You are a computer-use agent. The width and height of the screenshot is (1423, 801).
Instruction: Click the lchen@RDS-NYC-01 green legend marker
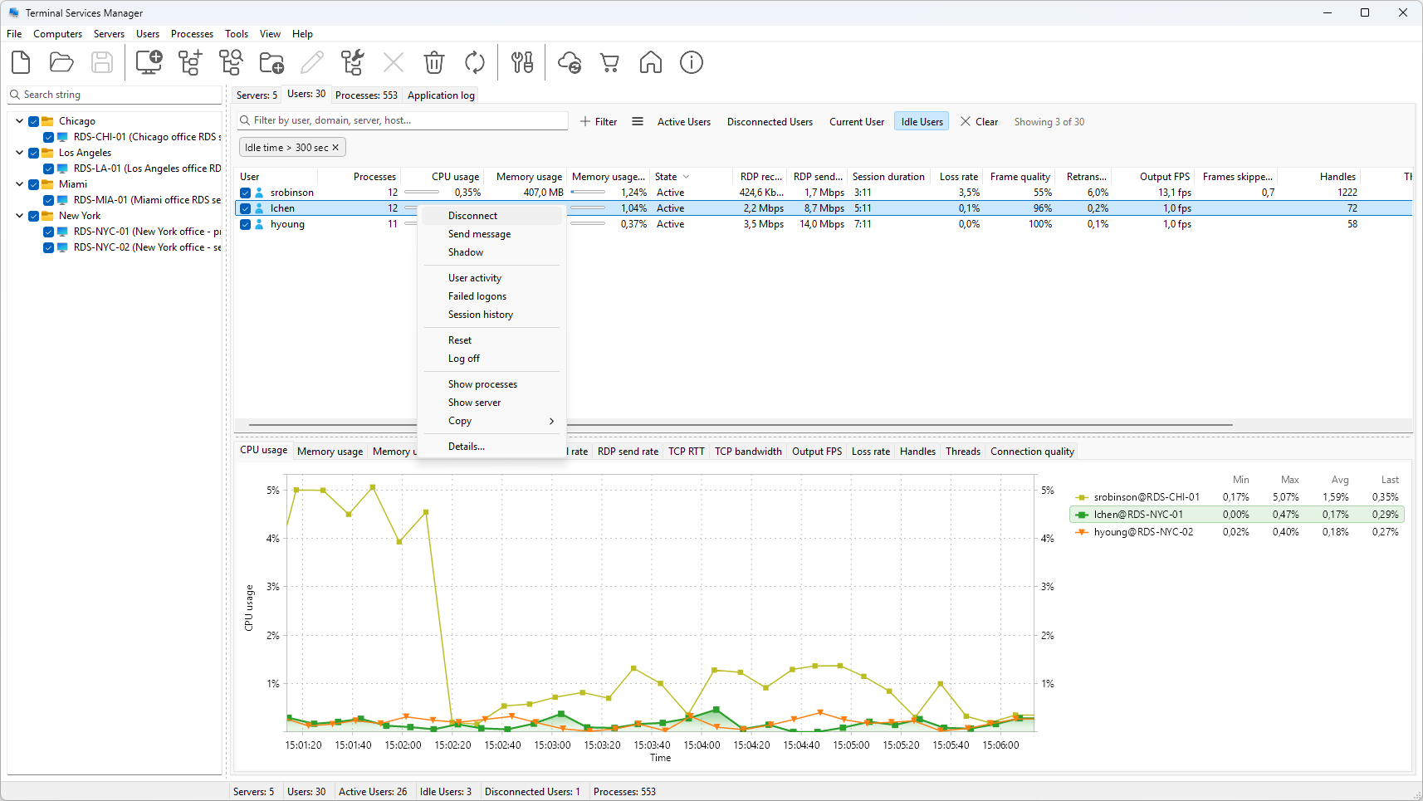click(x=1081, y=515)
